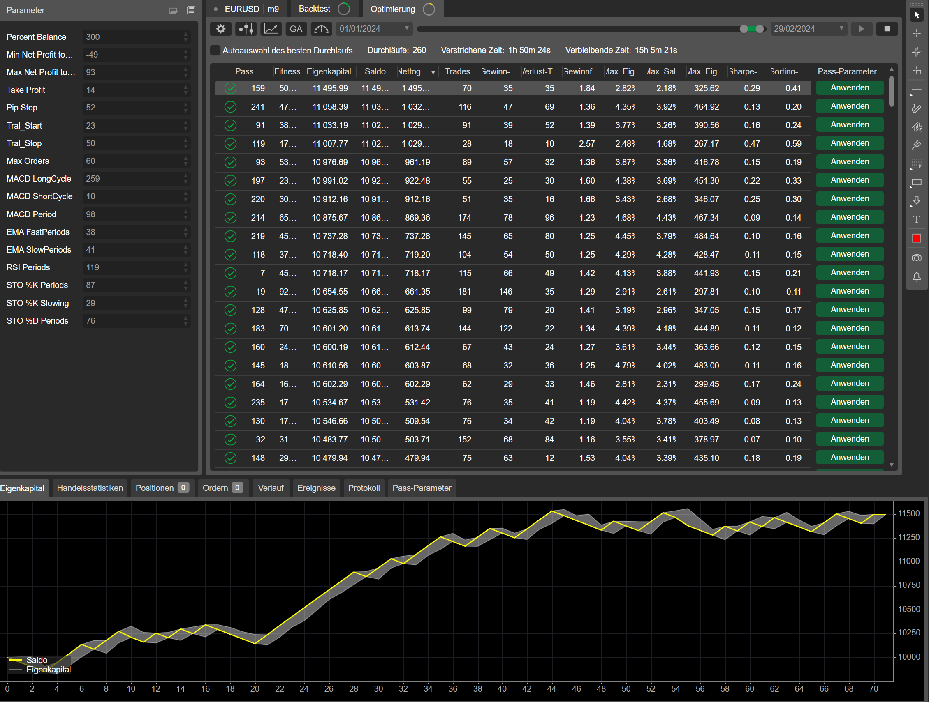Enable Autoauswahl des besten Durchlaufs checkbox
This screenshot has height=702, width=929.
215,51
